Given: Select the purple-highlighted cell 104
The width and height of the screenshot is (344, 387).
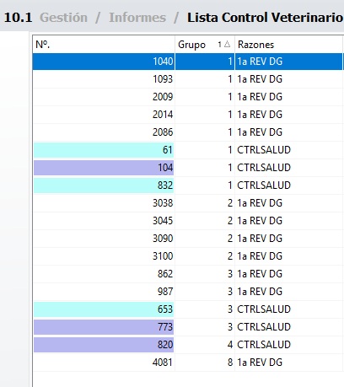Looking at the screenshot, I should (x=104, y=168).
